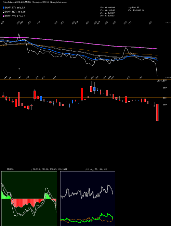The height and width of the screenshot is (226, 171).
Task: Click the Pre C: 140.05 value
Action: (107, 16)
